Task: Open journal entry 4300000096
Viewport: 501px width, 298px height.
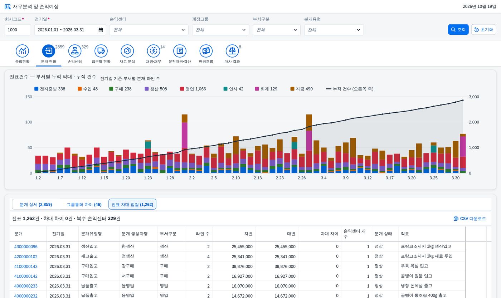Action: (x=26, y=247)
